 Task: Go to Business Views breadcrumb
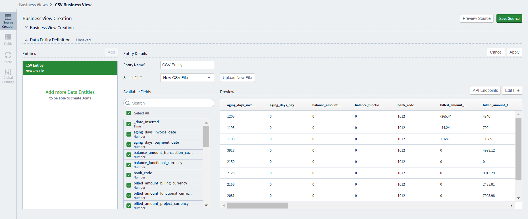coord(33,5)
